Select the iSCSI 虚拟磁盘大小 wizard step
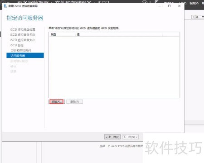Image resolution: width=204 pixels, height=163 pixels. click(x=23, y=40)
